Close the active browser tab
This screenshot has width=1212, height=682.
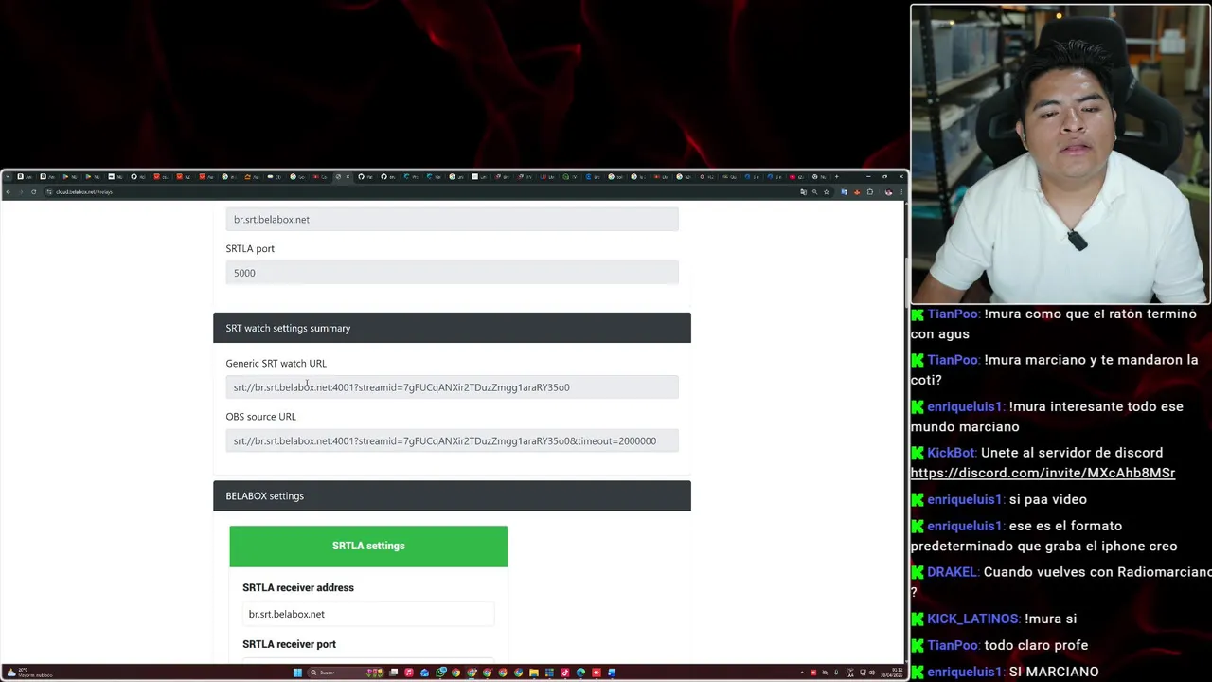(x=348, y=176)
